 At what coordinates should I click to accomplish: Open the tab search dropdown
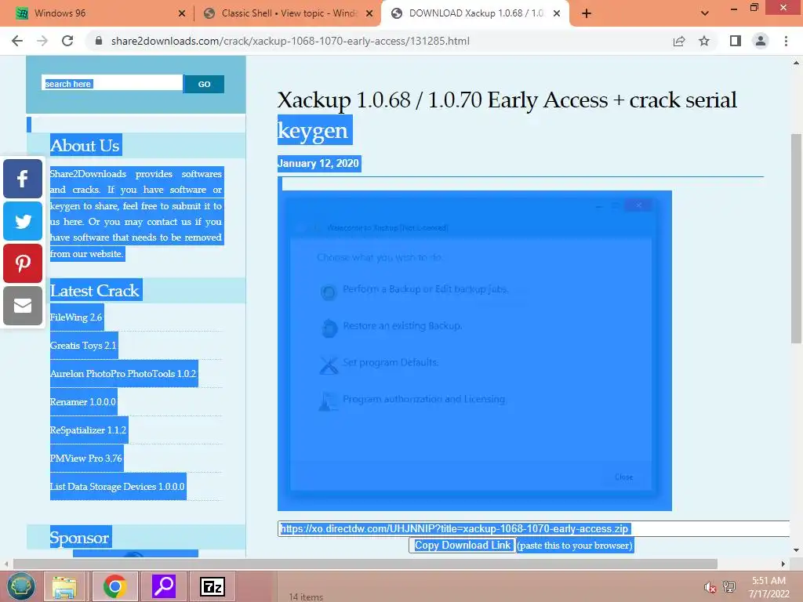pos(705,13)
